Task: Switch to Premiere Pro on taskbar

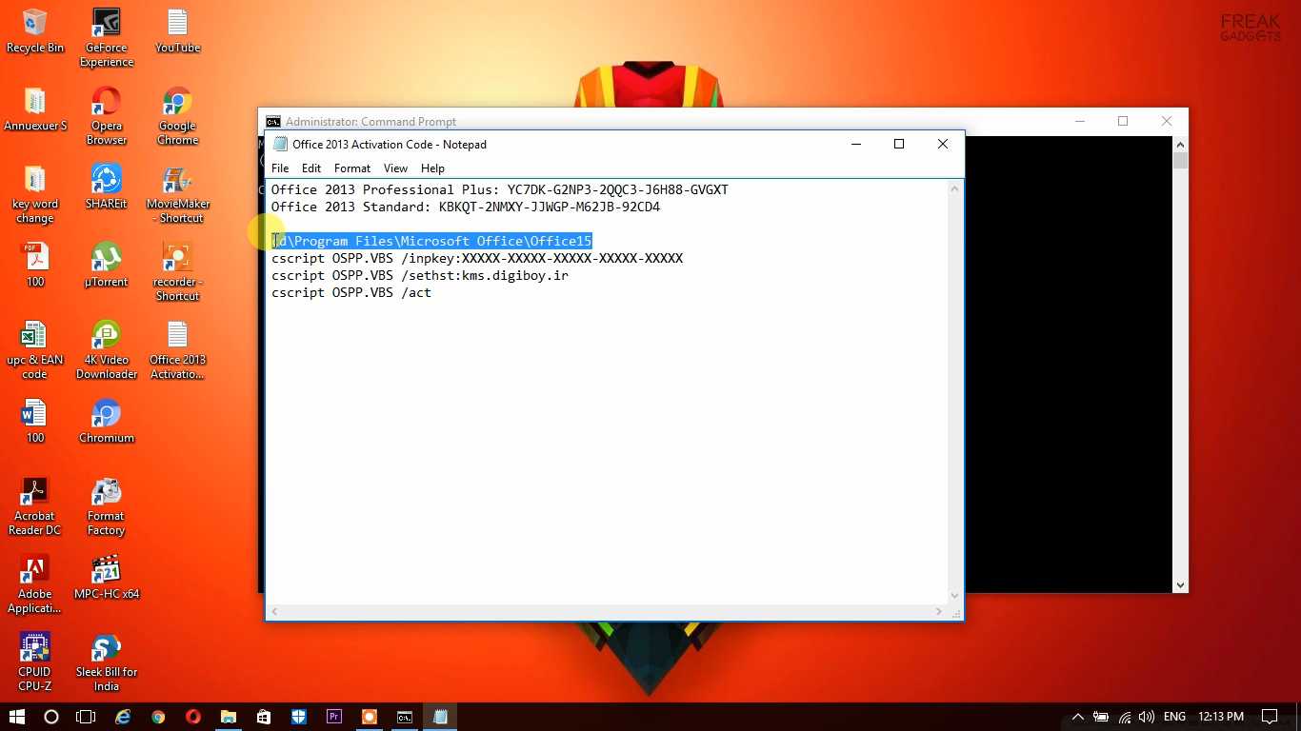Action: tap(334, 717)
